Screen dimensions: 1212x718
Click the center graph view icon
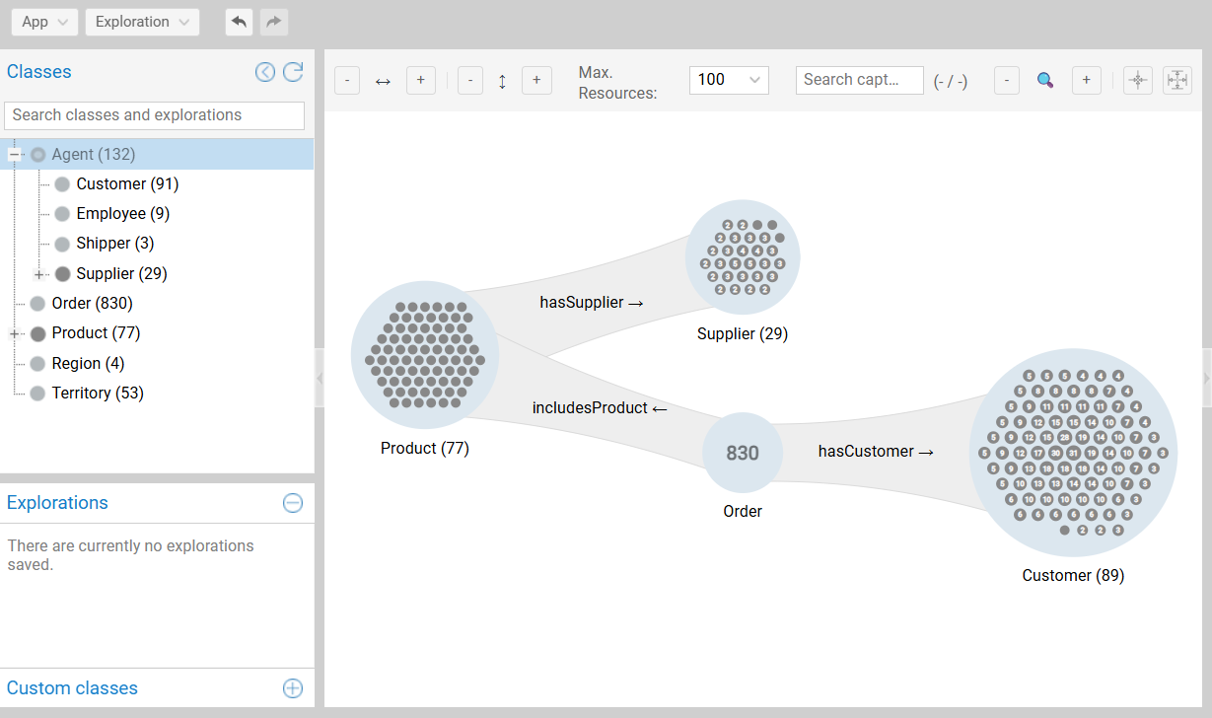pyautogui.click(x=1138, y=81)
